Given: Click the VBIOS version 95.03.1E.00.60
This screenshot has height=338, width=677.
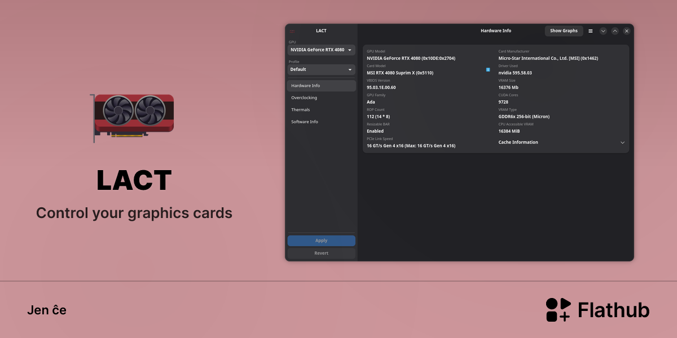Looking at the screenshot, I should 381,87.
